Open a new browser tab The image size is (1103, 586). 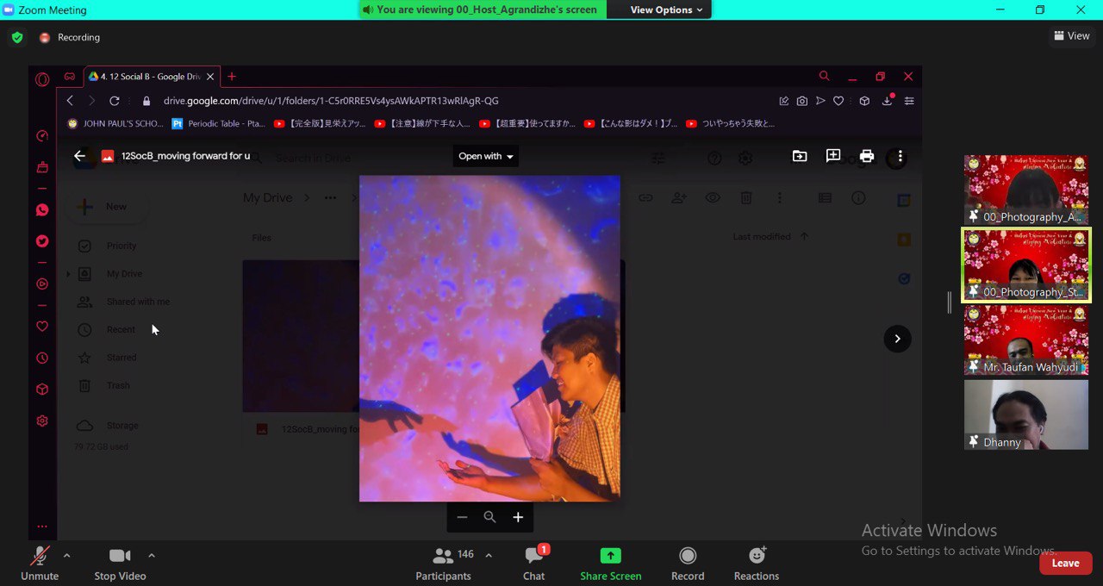[x=231, y=77]
